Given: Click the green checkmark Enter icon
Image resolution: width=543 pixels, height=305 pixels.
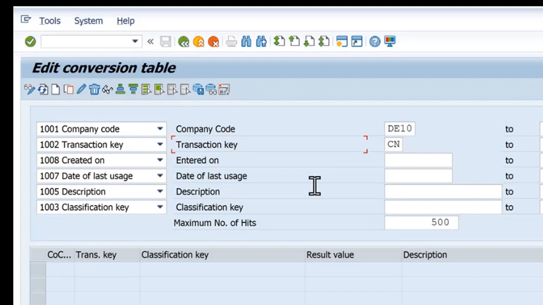Looking at the screenshot, I should (x=30, y=42).
